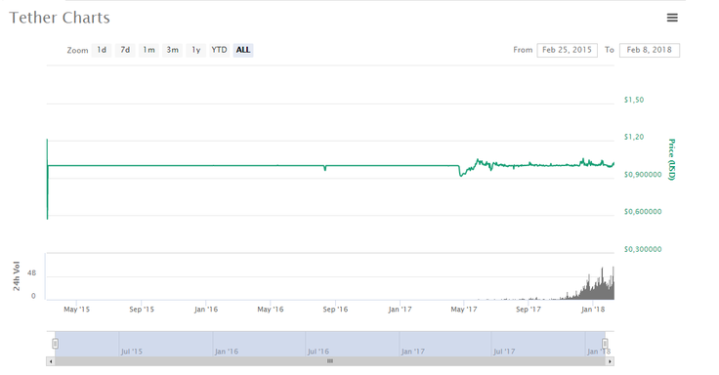Click the Sep '16 date label
Screen dimensions: 719x375
tap(335, 310)
